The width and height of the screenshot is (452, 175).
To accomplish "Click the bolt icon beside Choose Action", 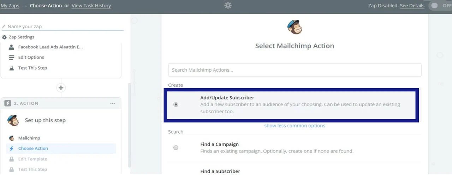I will [12, 149].
